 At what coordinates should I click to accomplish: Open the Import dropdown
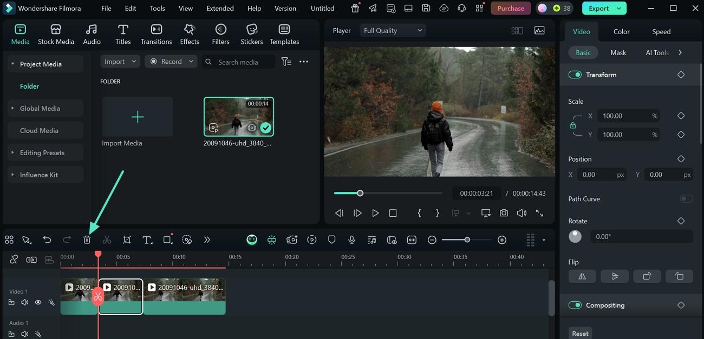pyautogui.click(x=120, y=62)
